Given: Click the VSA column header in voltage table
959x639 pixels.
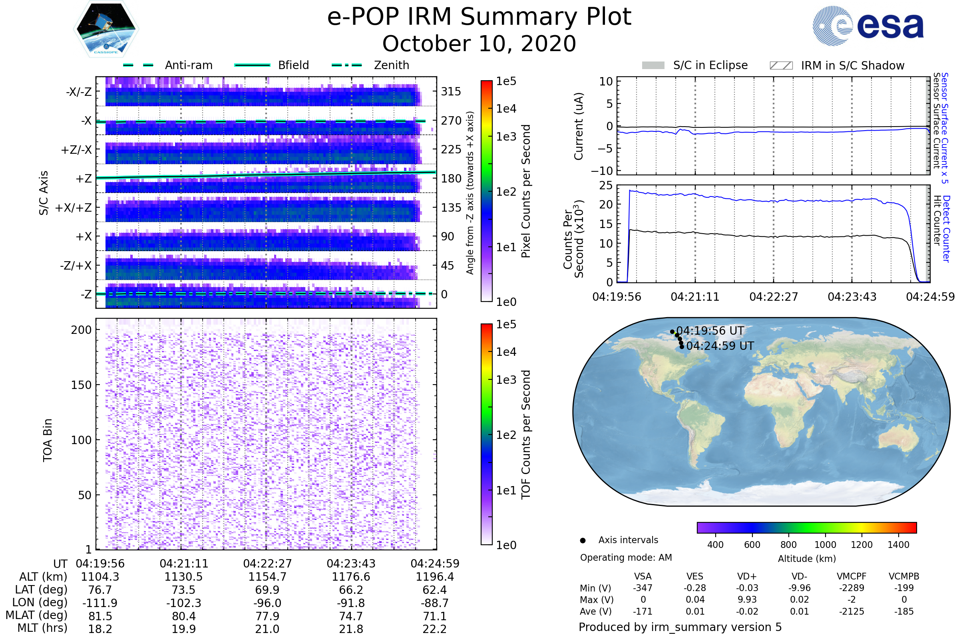Looking at the screenshot, I should click(x=643, y=577).
